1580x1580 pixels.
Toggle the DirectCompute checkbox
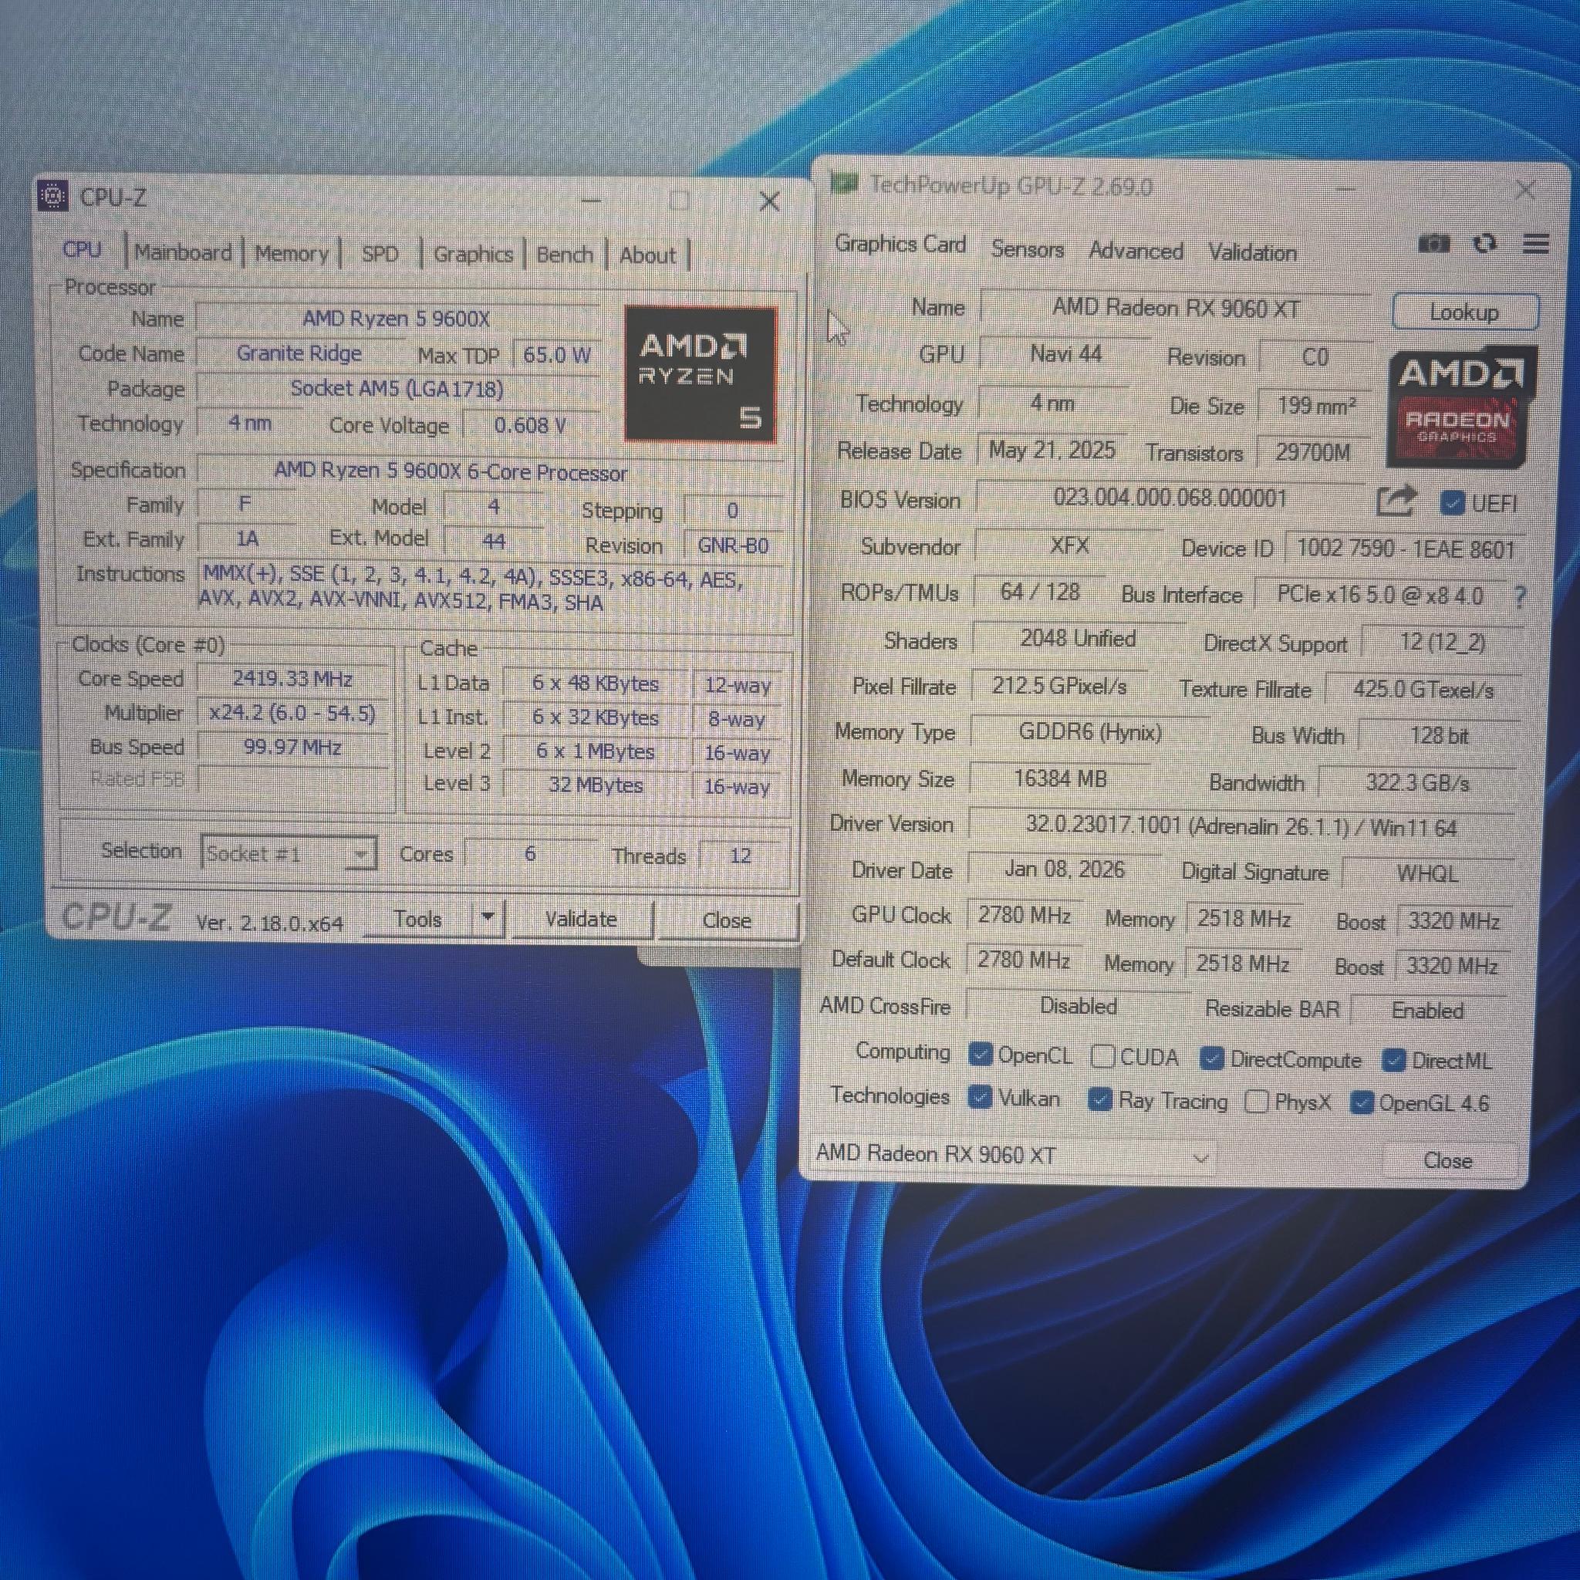[x=1212, y=1058]
